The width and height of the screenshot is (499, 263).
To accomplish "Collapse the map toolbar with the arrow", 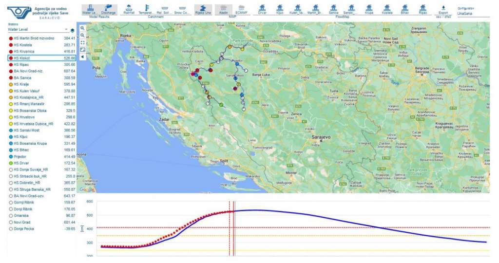I will pyautogui.click(x=82, y=57).
